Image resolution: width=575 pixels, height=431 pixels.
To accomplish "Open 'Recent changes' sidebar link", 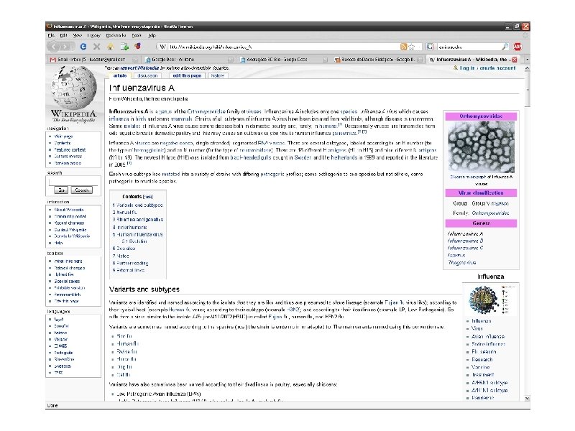I will click(x=69, y=223).
